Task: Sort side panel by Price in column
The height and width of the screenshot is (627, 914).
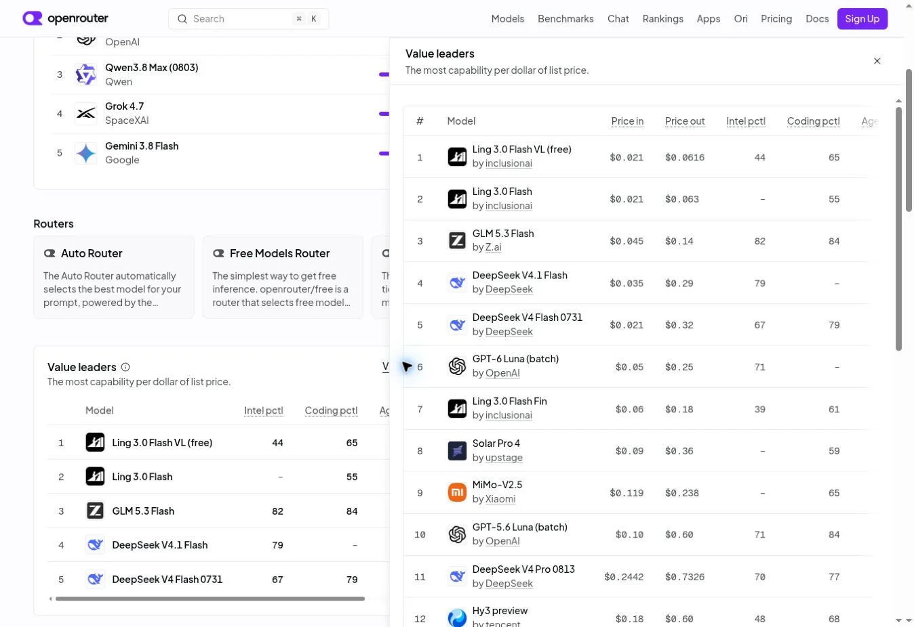Action: tap(627, 121)
